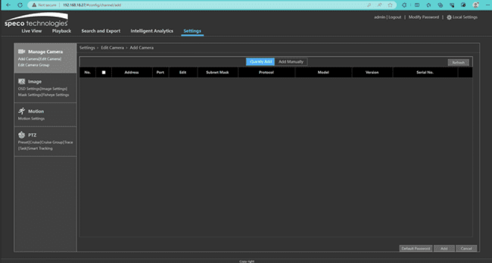Click the PTZ dome camera icon

tap(22, 135)
